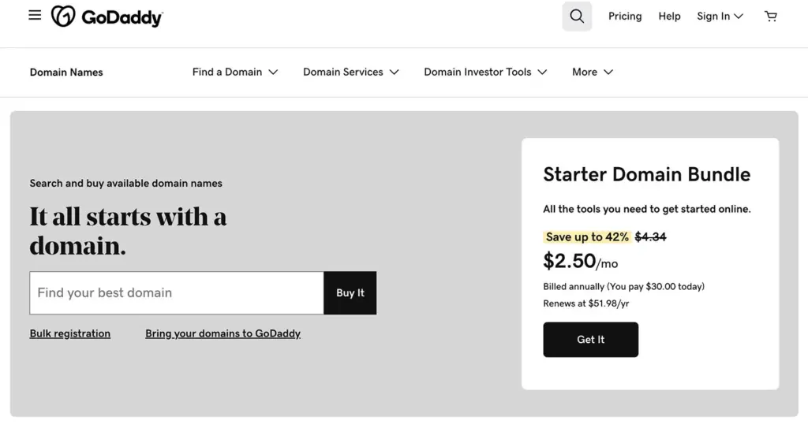
Task: Click the Save up to 42% badge
Action: pos(587,237)
